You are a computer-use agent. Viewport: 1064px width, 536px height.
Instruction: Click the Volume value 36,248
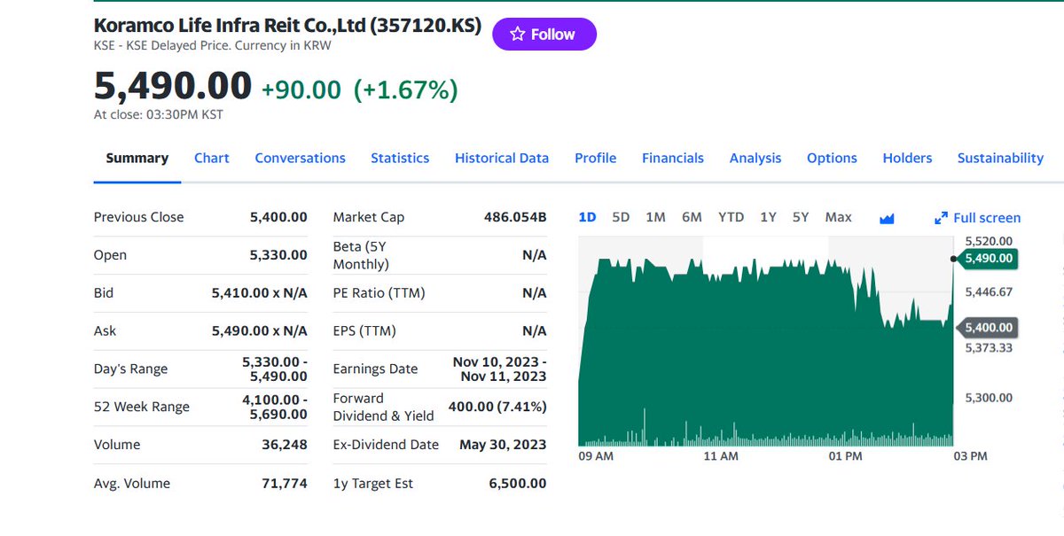(285, 445)
